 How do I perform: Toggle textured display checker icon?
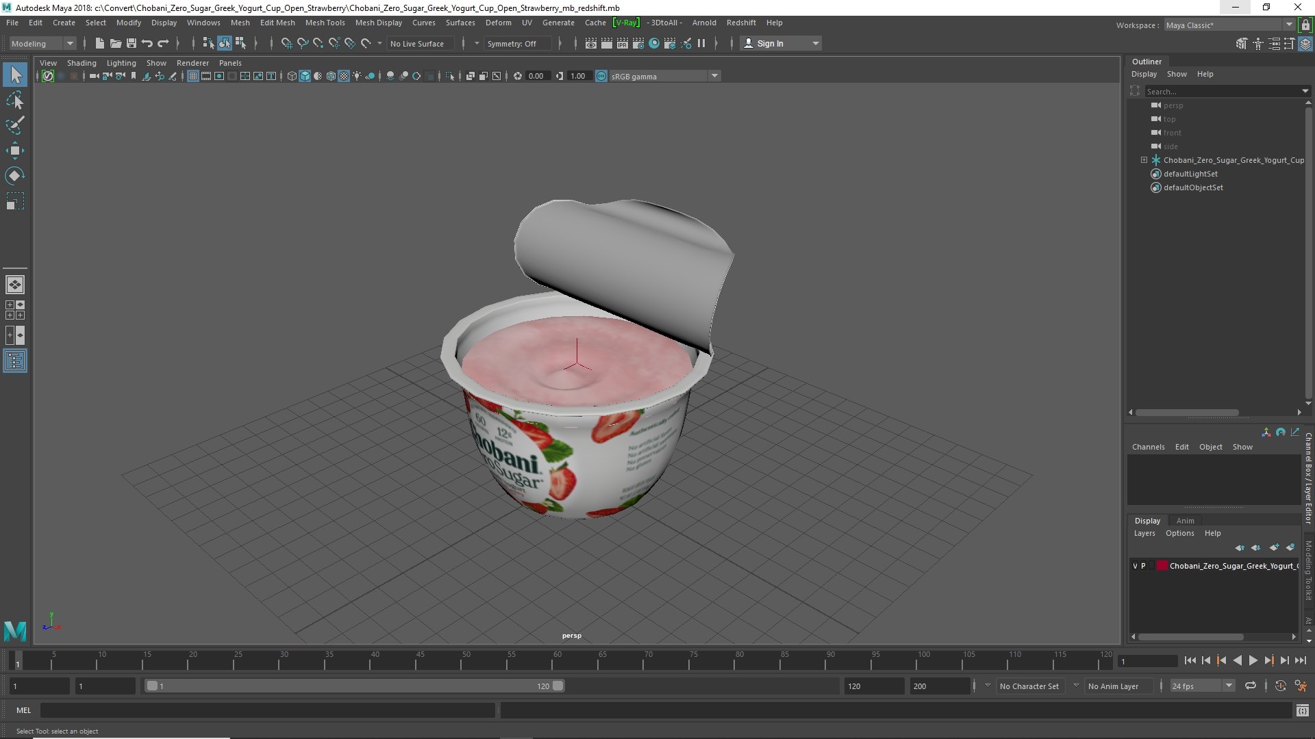[344, 76]
